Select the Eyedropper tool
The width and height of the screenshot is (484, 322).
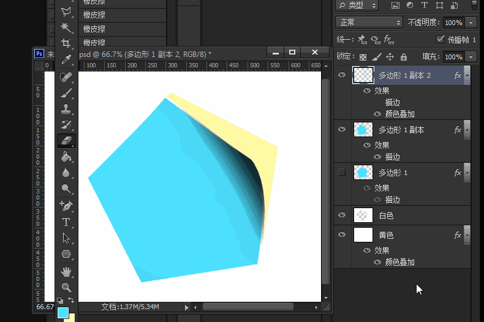tap(66, 59)
